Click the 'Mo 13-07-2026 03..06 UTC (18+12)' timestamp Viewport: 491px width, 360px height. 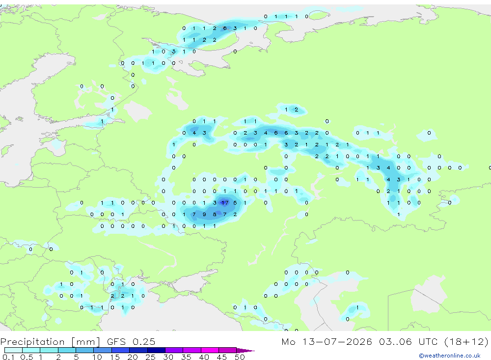[x=385, y=341]
